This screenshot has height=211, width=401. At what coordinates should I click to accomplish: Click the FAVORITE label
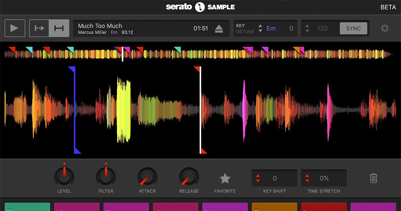[x=225, y=191]
